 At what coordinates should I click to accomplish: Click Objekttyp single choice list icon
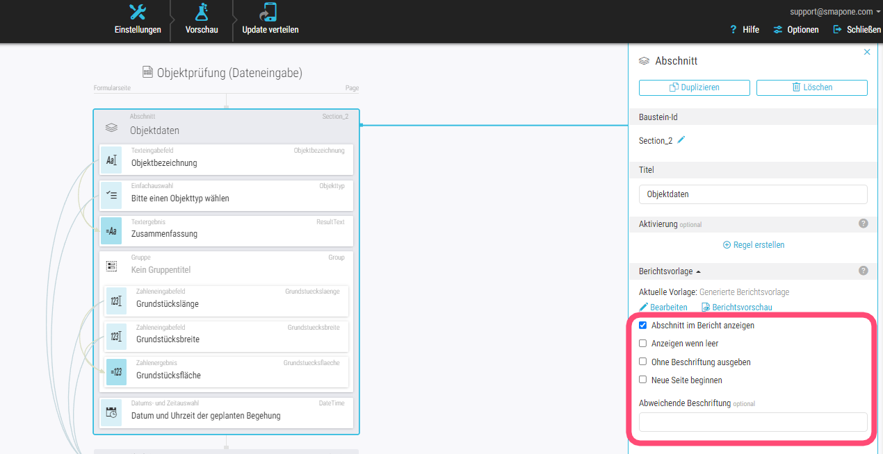coord(111,195)
